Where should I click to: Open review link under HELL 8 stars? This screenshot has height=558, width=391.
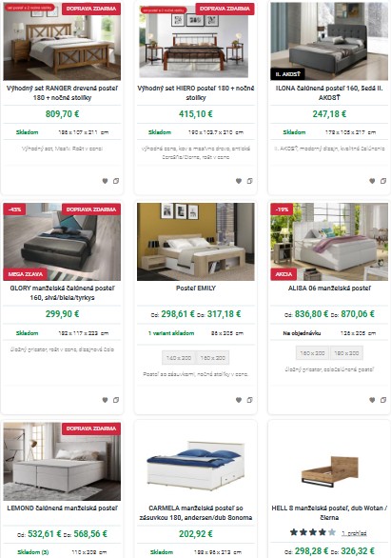(354, 533)
